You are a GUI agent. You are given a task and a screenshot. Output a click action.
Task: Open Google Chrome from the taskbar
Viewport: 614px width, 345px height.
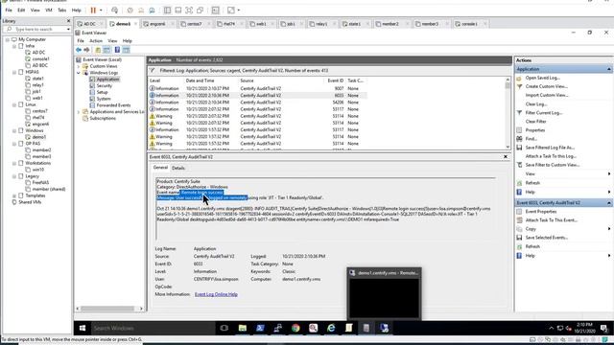pyautogui.click(x=295, y=328)
